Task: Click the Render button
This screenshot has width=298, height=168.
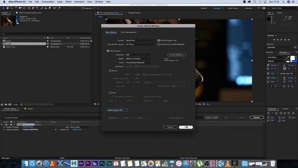Action: coord(257,117)
